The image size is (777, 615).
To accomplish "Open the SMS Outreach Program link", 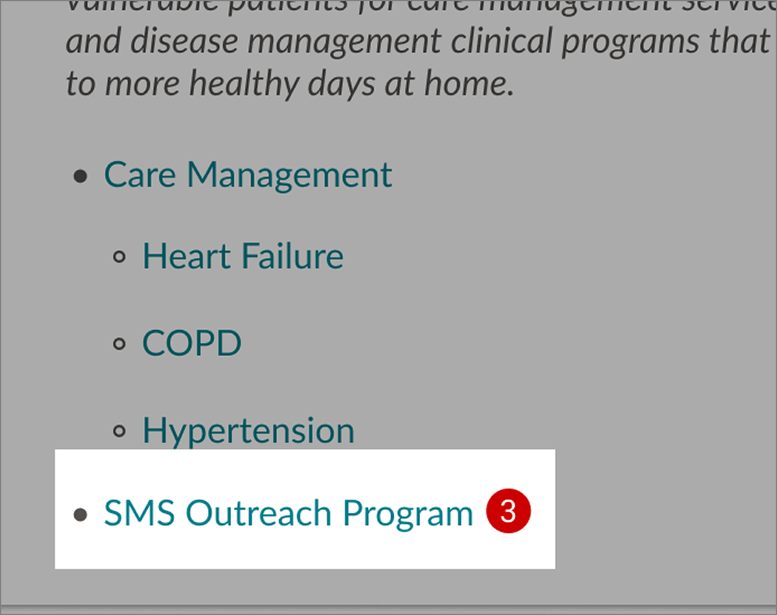I will (x=288, y=513).
